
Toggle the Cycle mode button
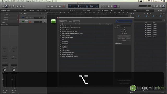[x=102, y=6]
